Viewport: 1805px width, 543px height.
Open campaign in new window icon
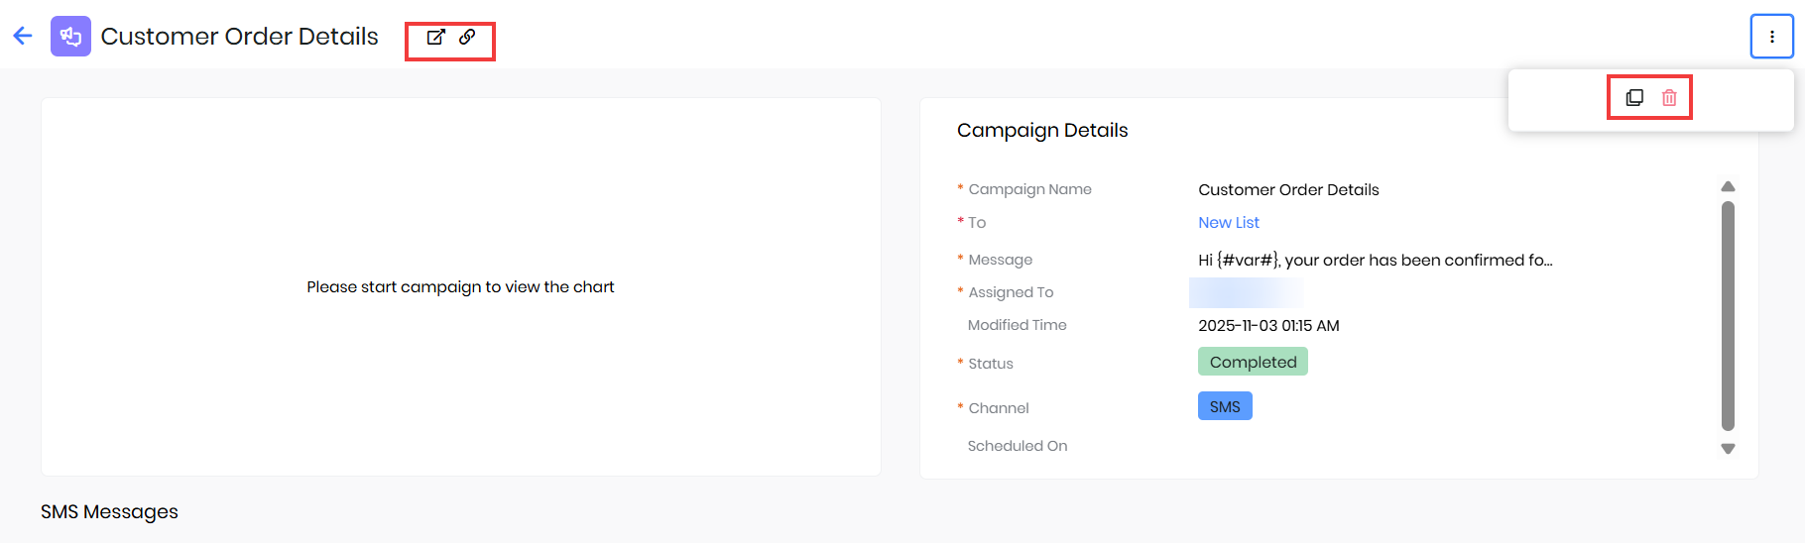[x=435, y=38]
